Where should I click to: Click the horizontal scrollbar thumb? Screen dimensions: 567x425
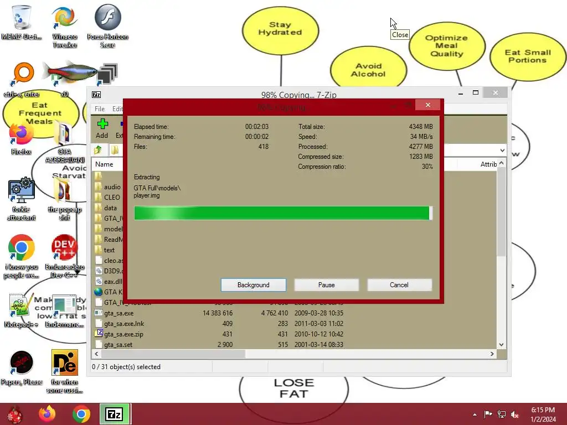[173, 354]
